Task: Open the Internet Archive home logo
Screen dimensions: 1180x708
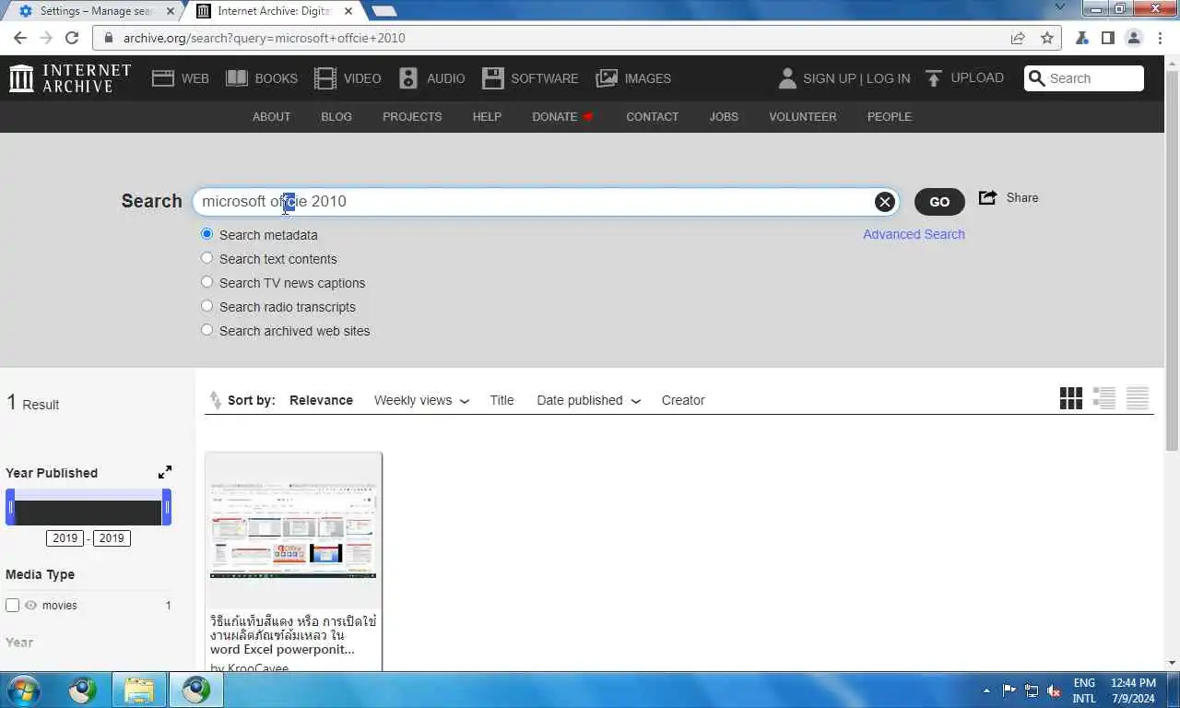Action: 70,78
